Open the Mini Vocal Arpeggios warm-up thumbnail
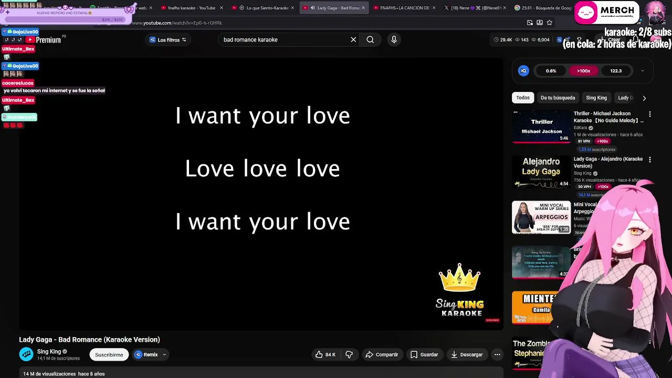The image size is (672, 378). click(541, 217)
